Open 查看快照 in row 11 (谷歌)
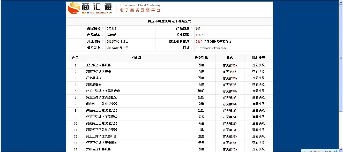343x152 pixels. coord(258,130)
